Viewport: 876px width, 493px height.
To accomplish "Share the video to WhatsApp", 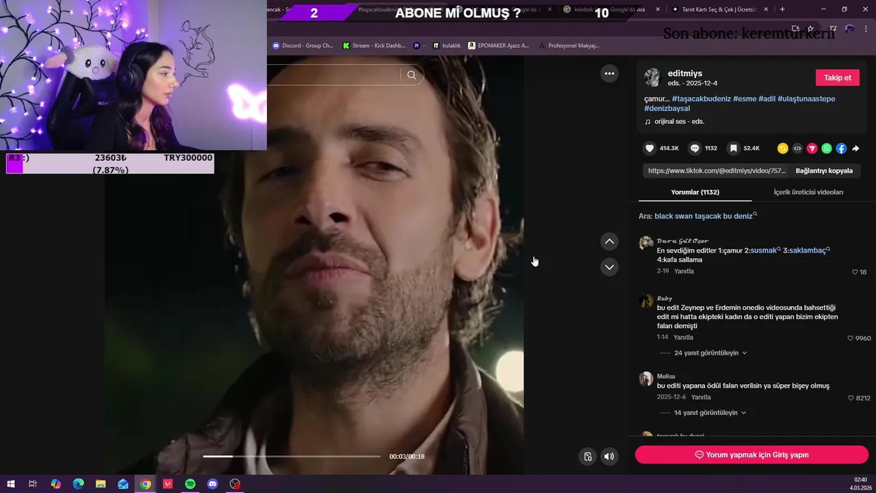I will tap(827, 148).
